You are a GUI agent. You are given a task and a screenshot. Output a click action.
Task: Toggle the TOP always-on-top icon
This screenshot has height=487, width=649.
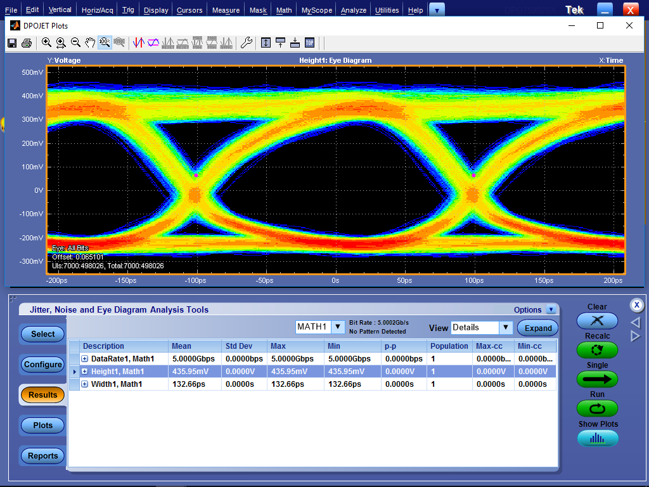pyautogui.click(x=309, y=42)
